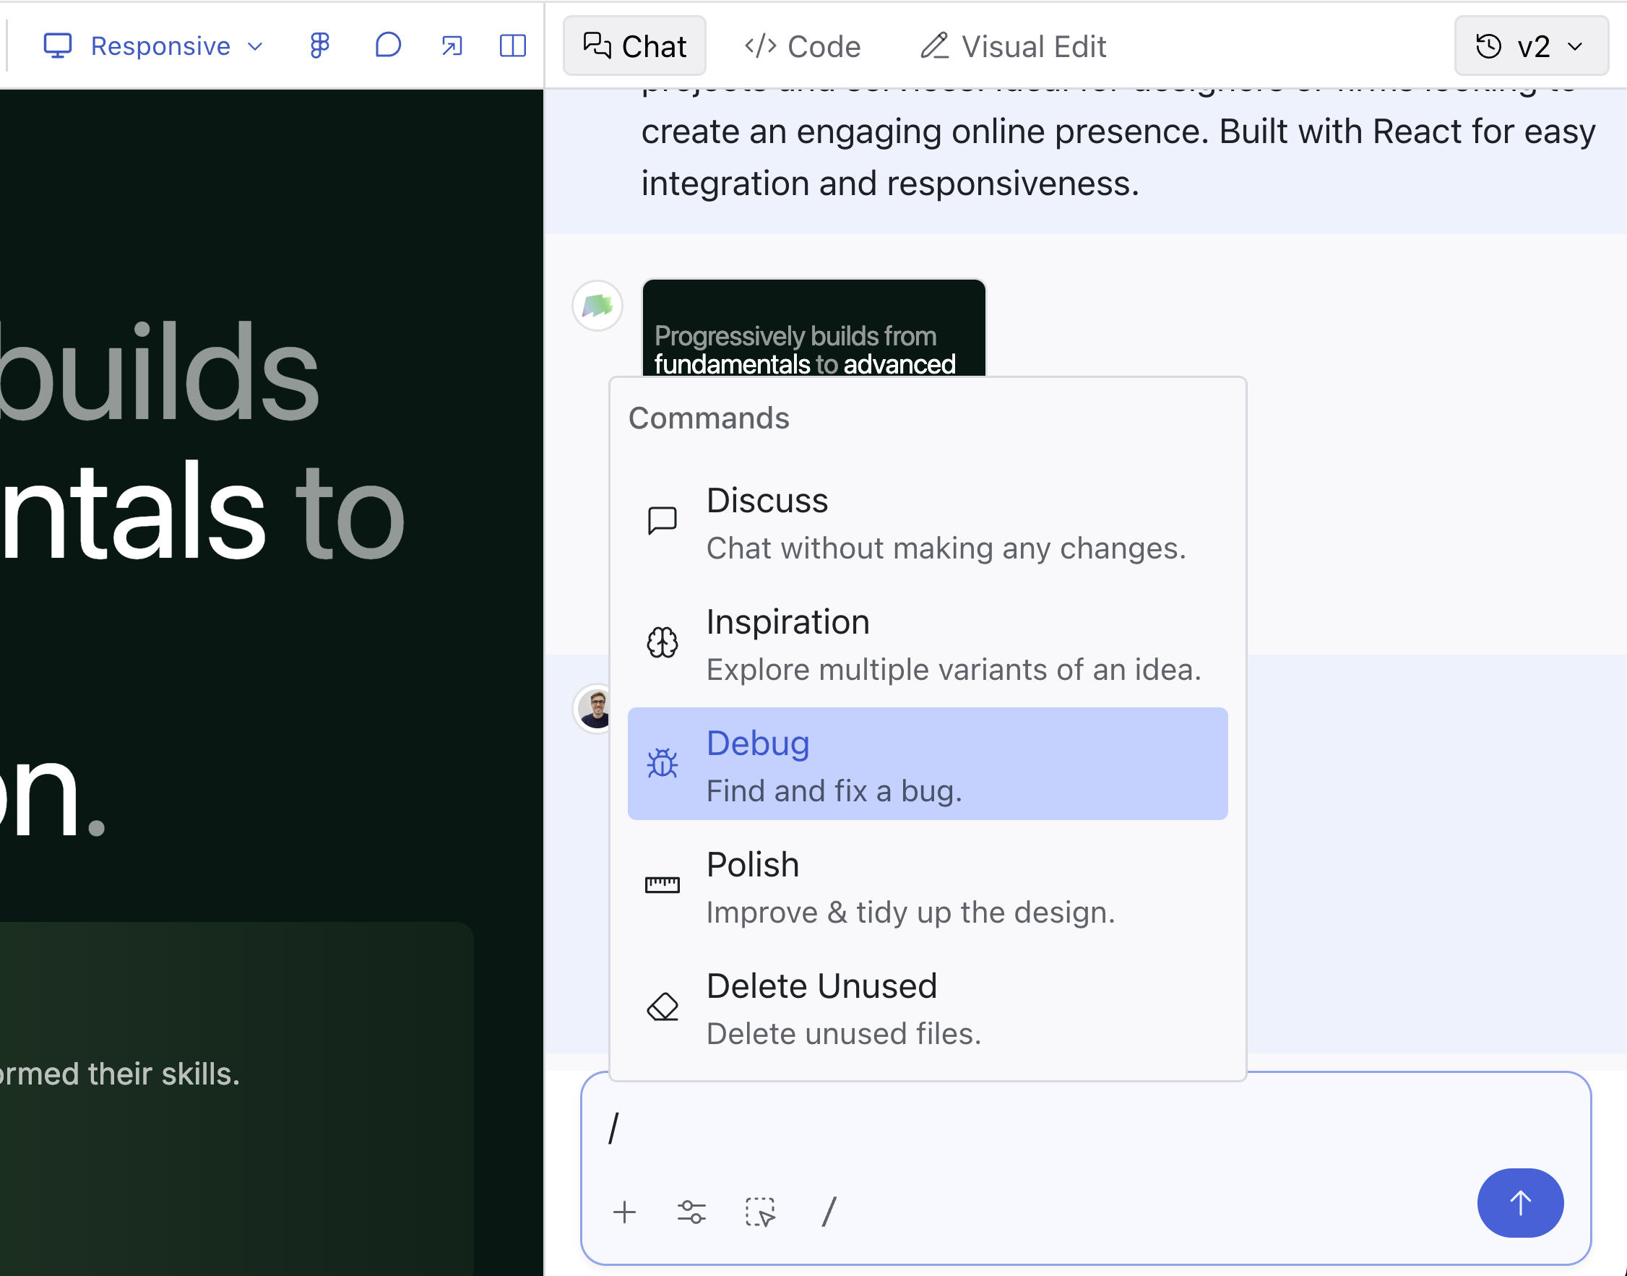The image size is (1627, 1276).
Task: Select the Chat tab
Action: tap(634, 46)
